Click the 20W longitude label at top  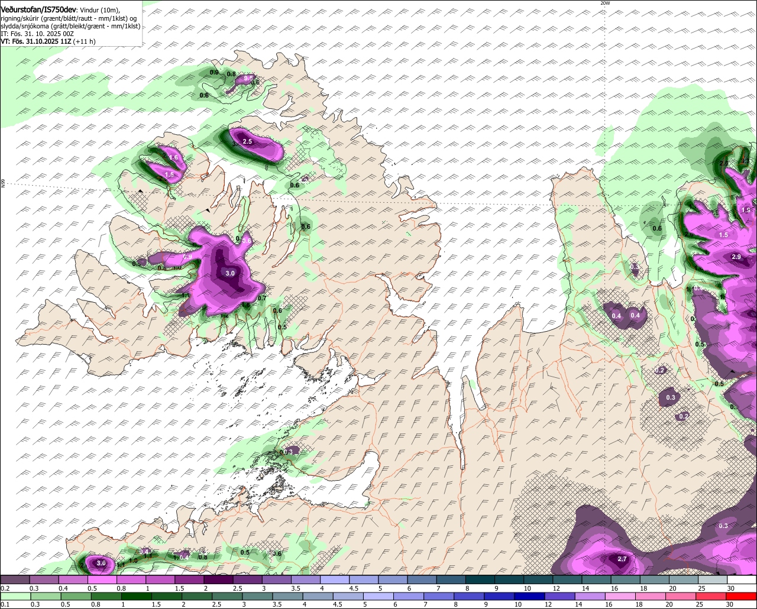[604, 3]
